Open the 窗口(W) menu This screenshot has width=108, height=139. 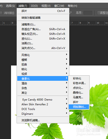[x=59, y=6]
